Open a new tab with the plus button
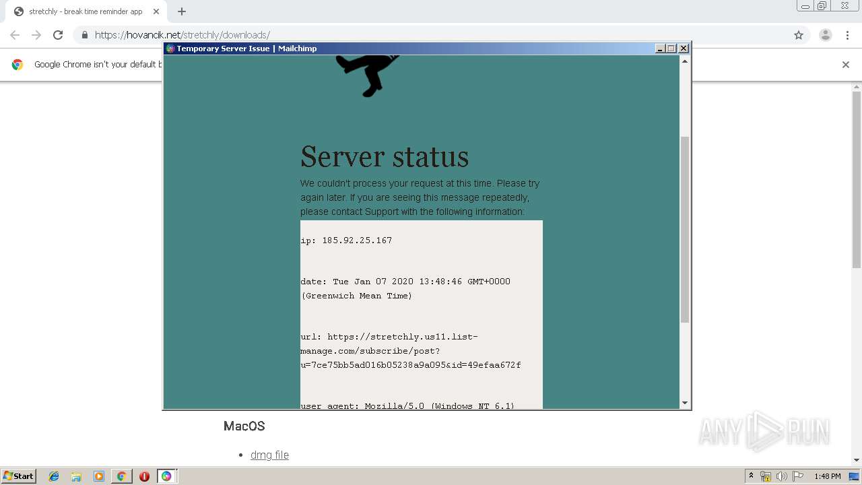 pyautogui.click(x=182, y=11)
